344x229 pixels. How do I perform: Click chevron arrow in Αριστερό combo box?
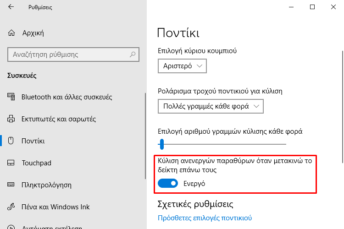(200, 66)
